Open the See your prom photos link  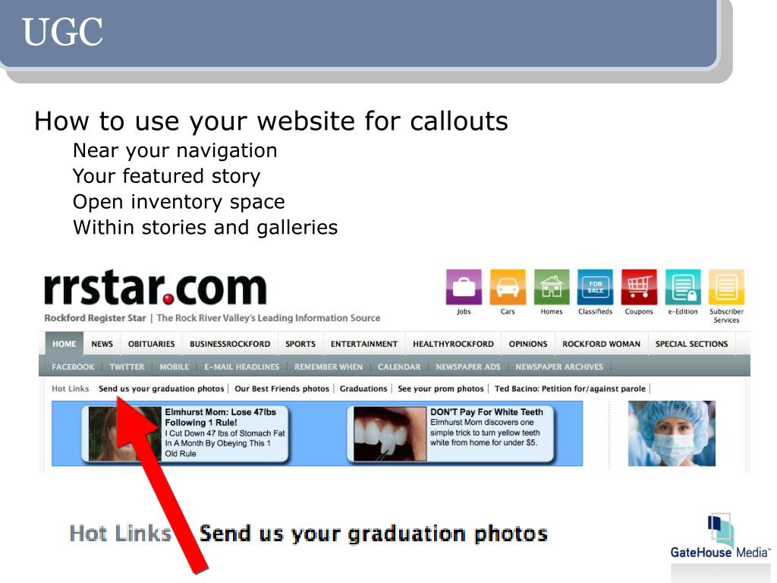441,389
